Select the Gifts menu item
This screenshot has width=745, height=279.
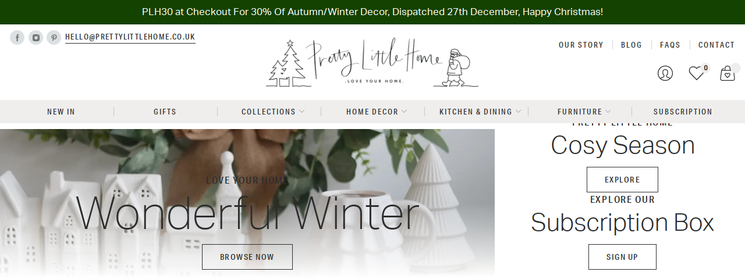point(165,112)
